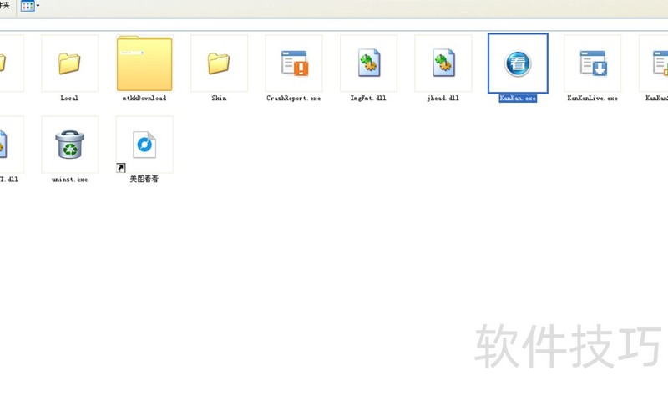Select the uninst.exe recycle bin icon
The image size is (668, 396).
(69, 145)
